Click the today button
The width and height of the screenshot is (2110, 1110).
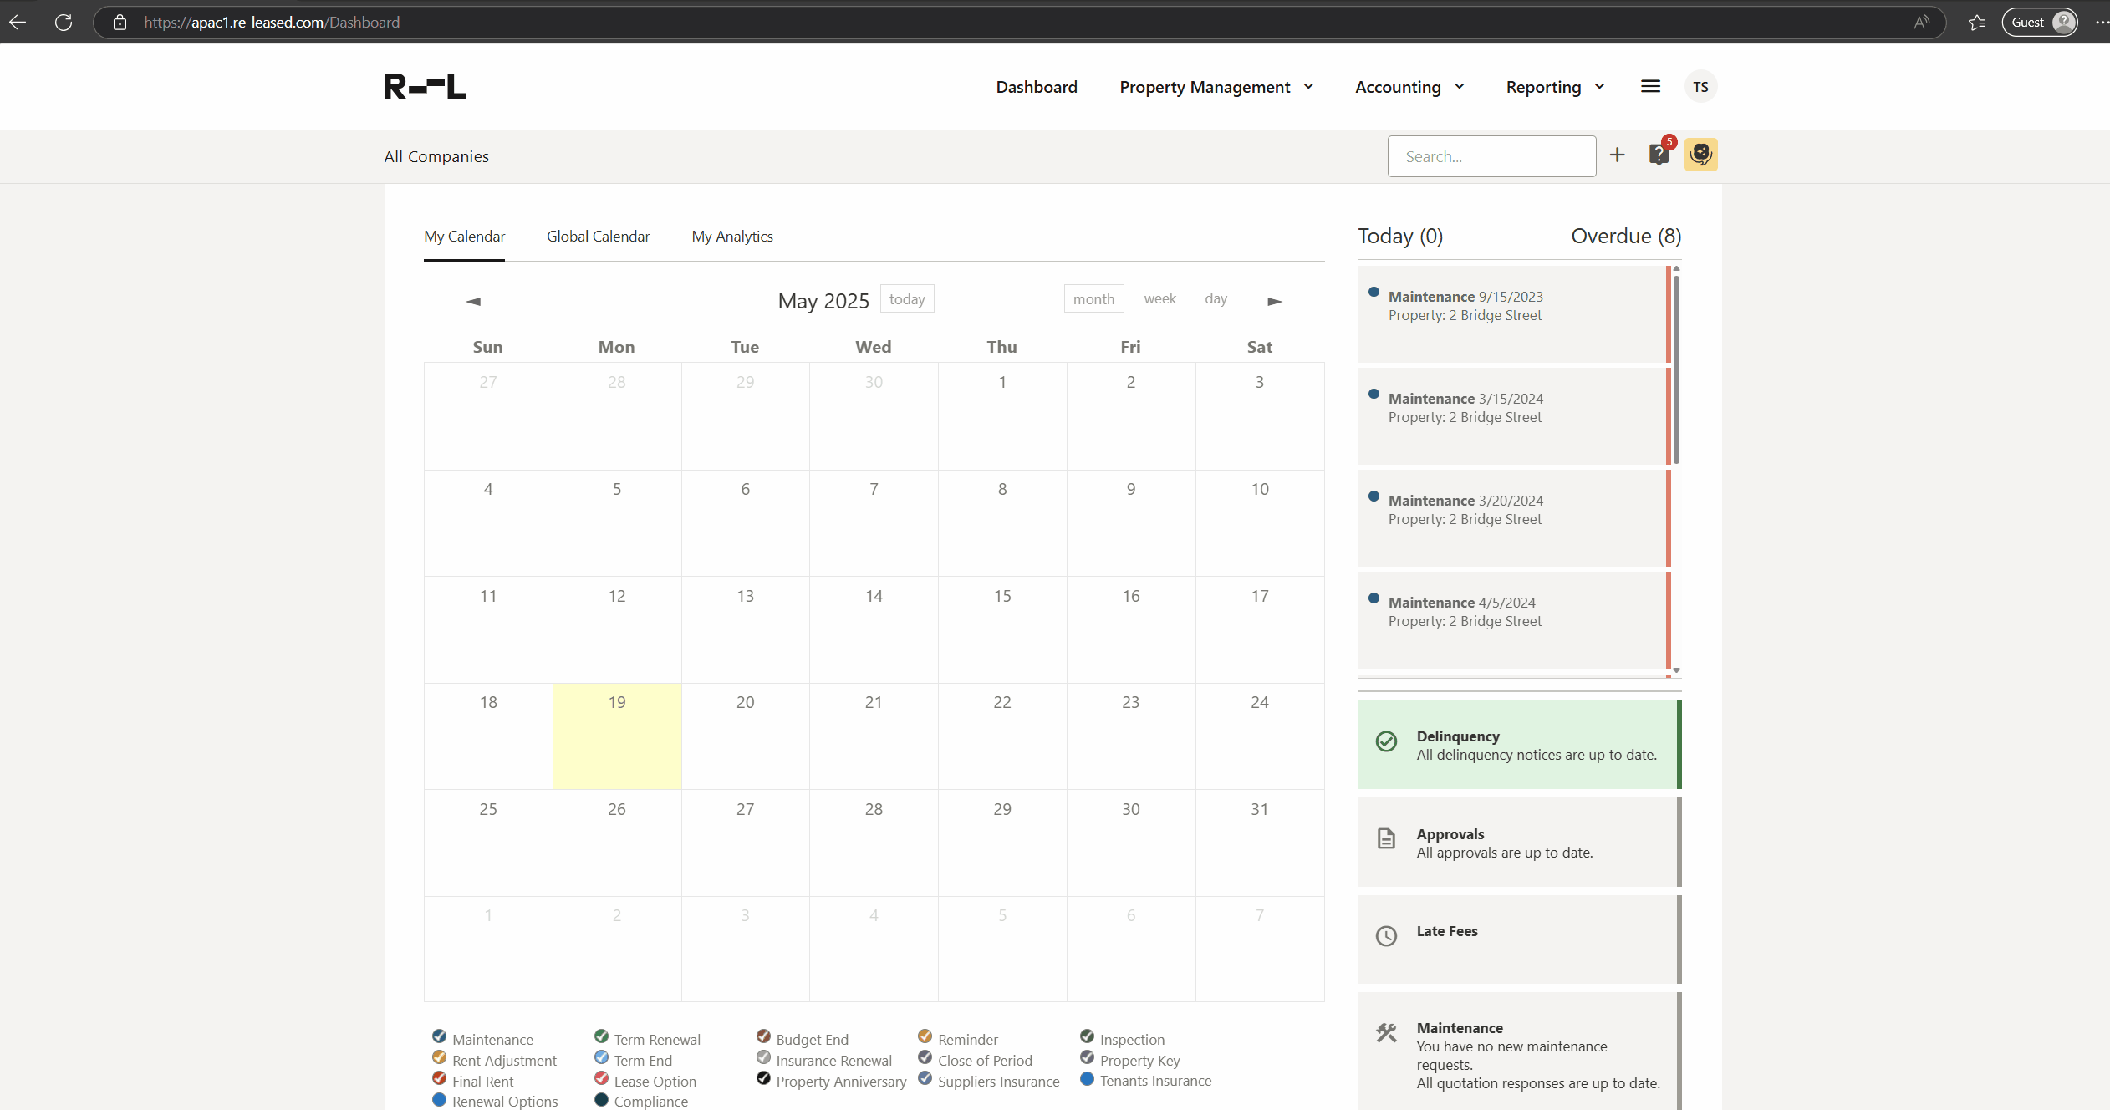pos(907,298)
